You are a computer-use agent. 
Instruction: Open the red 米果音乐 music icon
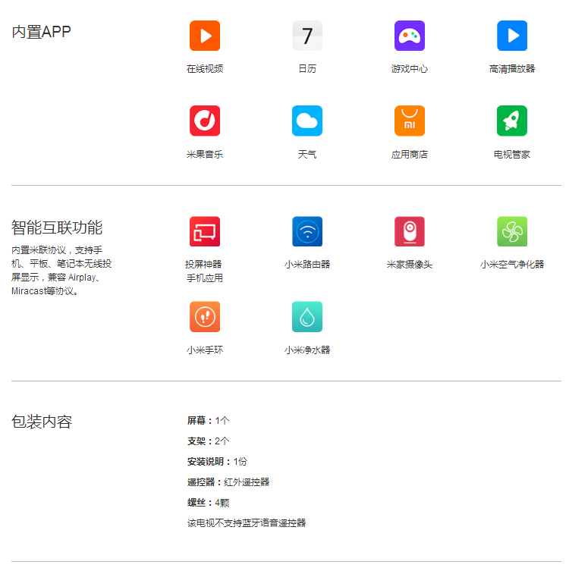pos(205,121)
